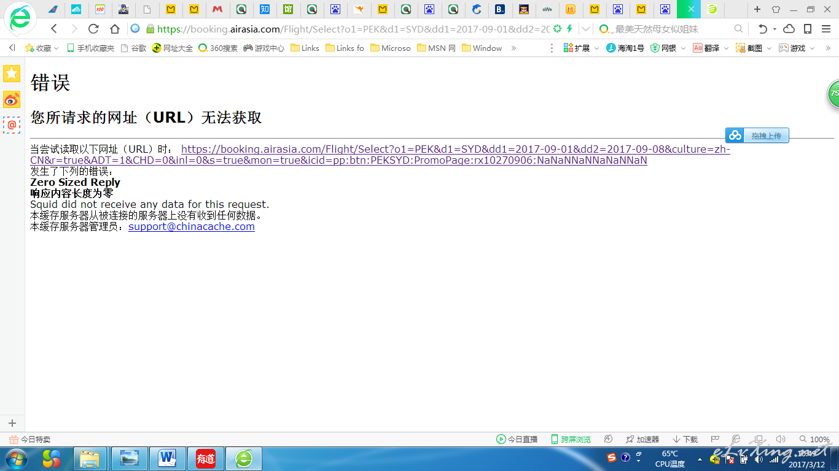Switch to the B. Booking tab
Image resolution: width=839 pixels, height=471 pixels.
[x=500, y=9]
